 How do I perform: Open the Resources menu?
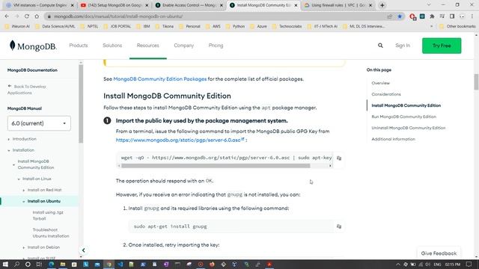(148, 46)
